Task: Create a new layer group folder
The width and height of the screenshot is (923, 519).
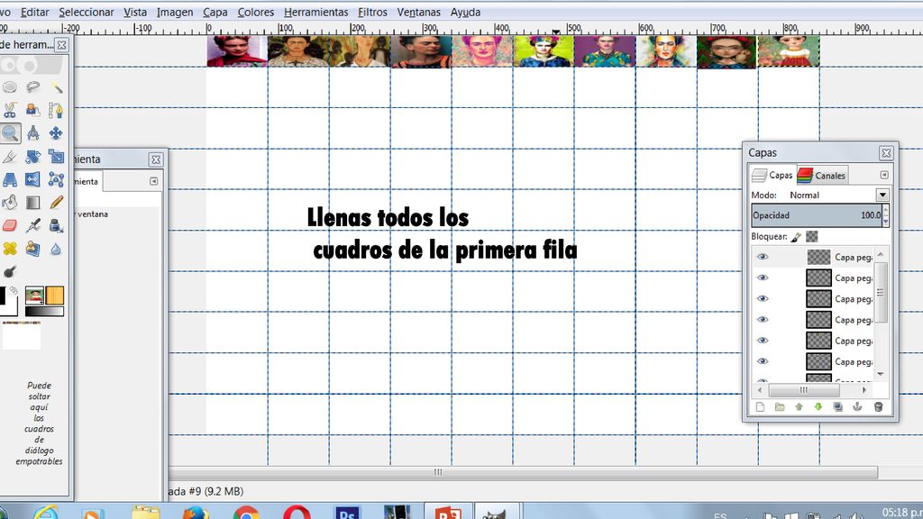Action: tap(780, 406)
